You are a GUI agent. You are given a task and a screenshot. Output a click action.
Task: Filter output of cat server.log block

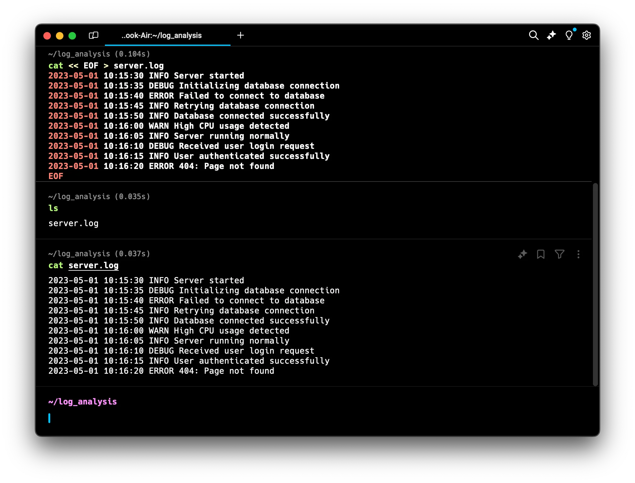559,254
